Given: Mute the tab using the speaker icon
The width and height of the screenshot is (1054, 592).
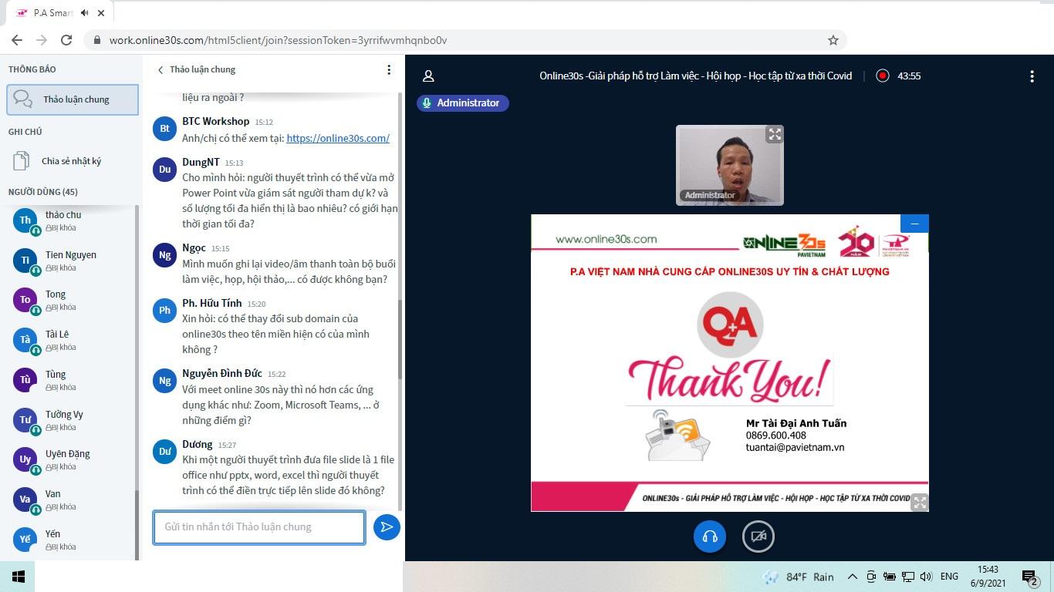Looking at the screenshot, I should coord(85,13).
